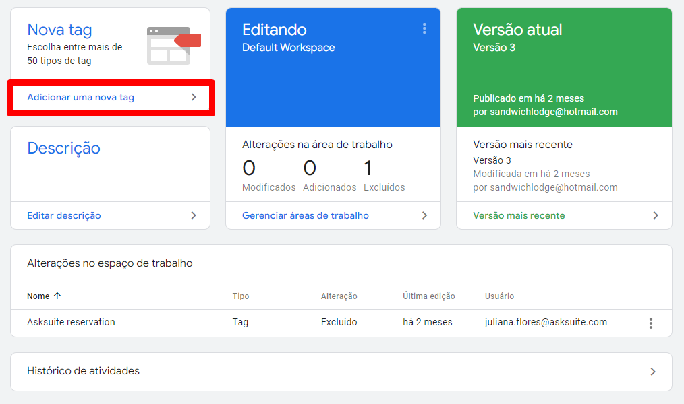Click Adicionar uma nova tag link
Image resolution: width=684 pixels, height=404 pixels.
(x=81, y=97)
